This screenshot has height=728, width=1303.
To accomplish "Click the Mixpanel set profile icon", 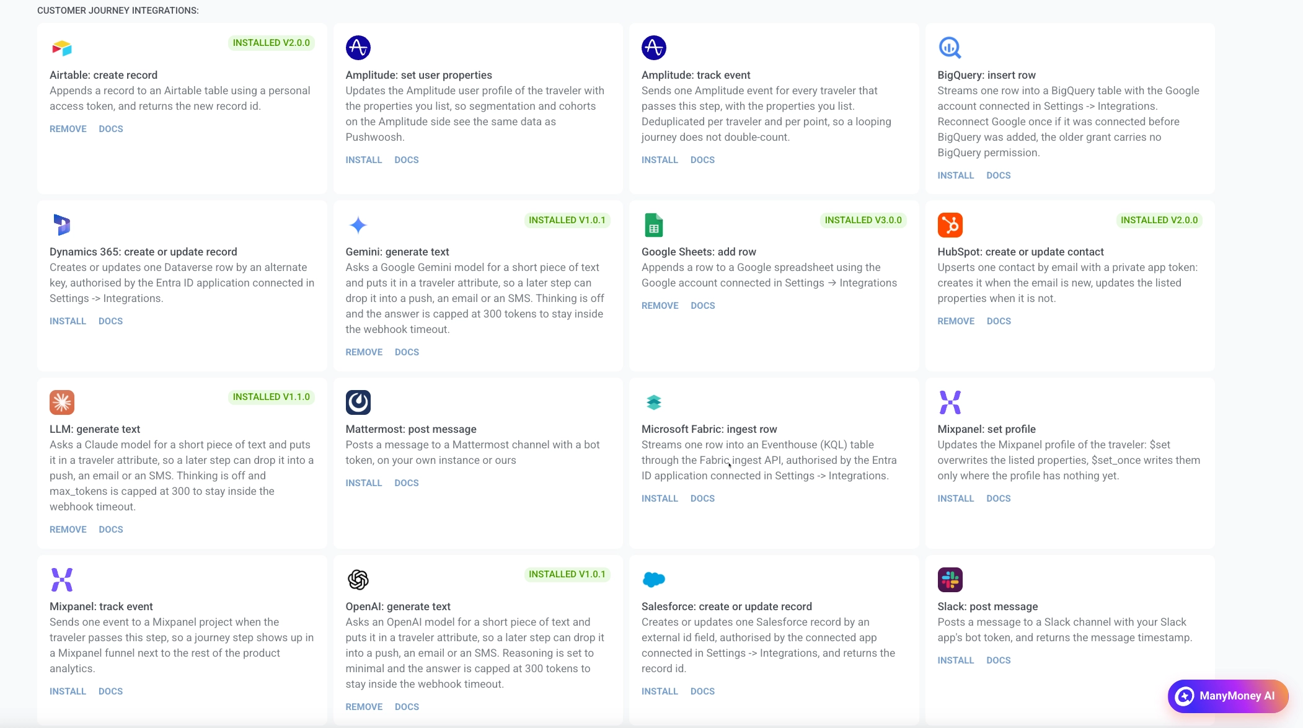I will 950,402.
